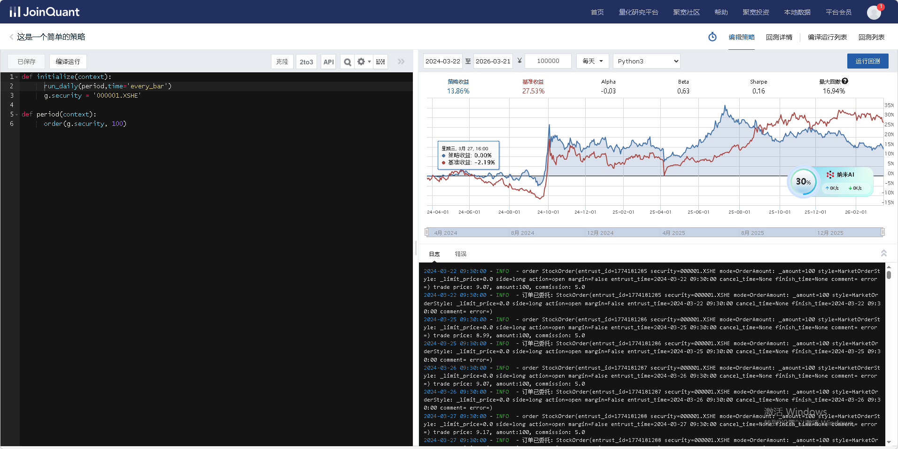Screen dimensions: 898x449
Task: Open the 回测详情 tab
Action: coord(779,37)
